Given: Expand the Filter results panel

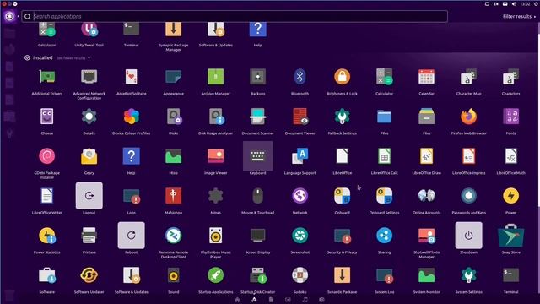Looking at the screenshot, I should pos(519,16).
